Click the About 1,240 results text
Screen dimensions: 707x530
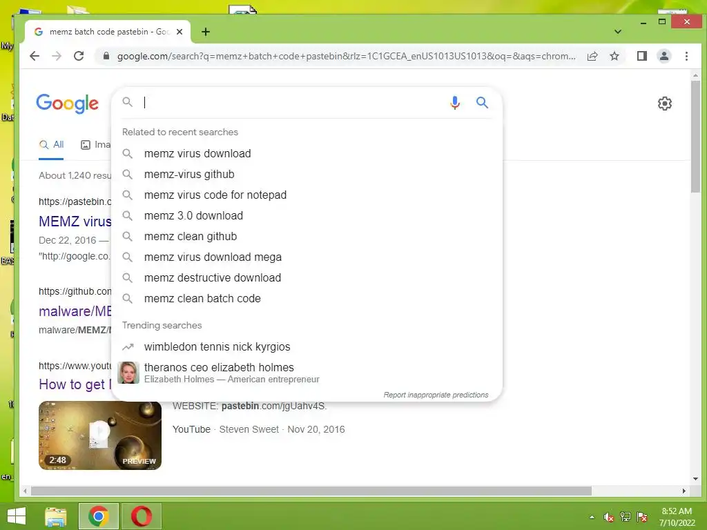[x=75, y=175]
